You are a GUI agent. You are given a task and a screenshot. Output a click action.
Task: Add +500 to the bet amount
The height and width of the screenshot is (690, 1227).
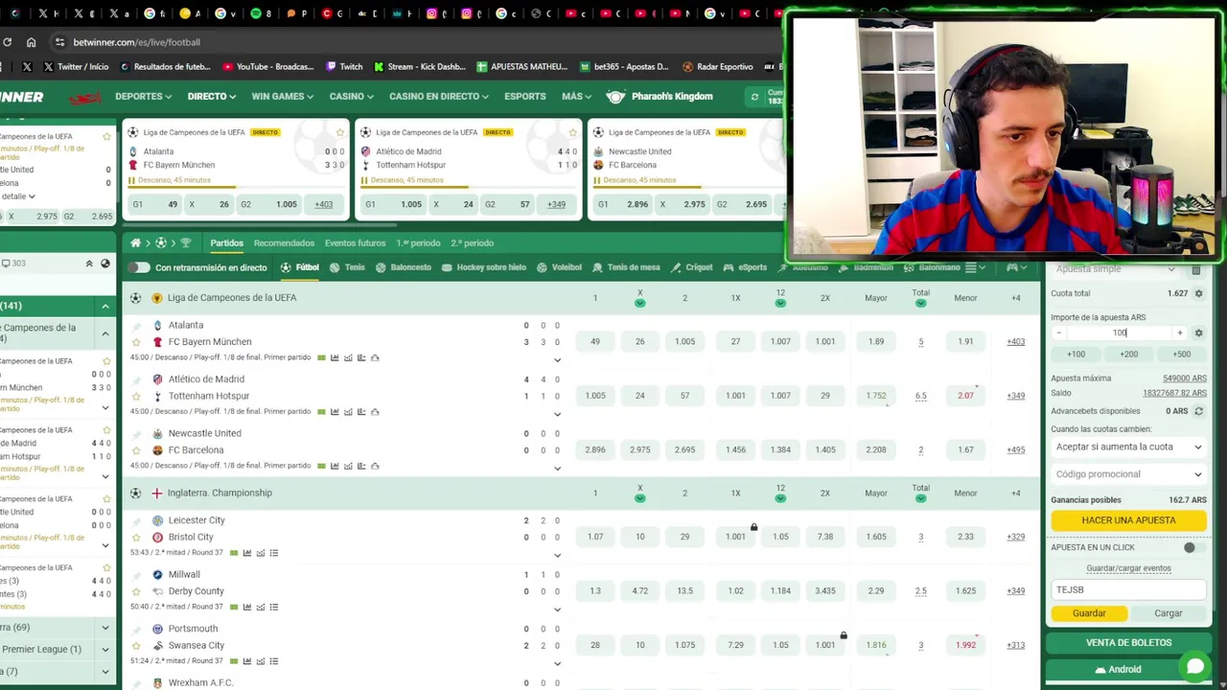1181,355
